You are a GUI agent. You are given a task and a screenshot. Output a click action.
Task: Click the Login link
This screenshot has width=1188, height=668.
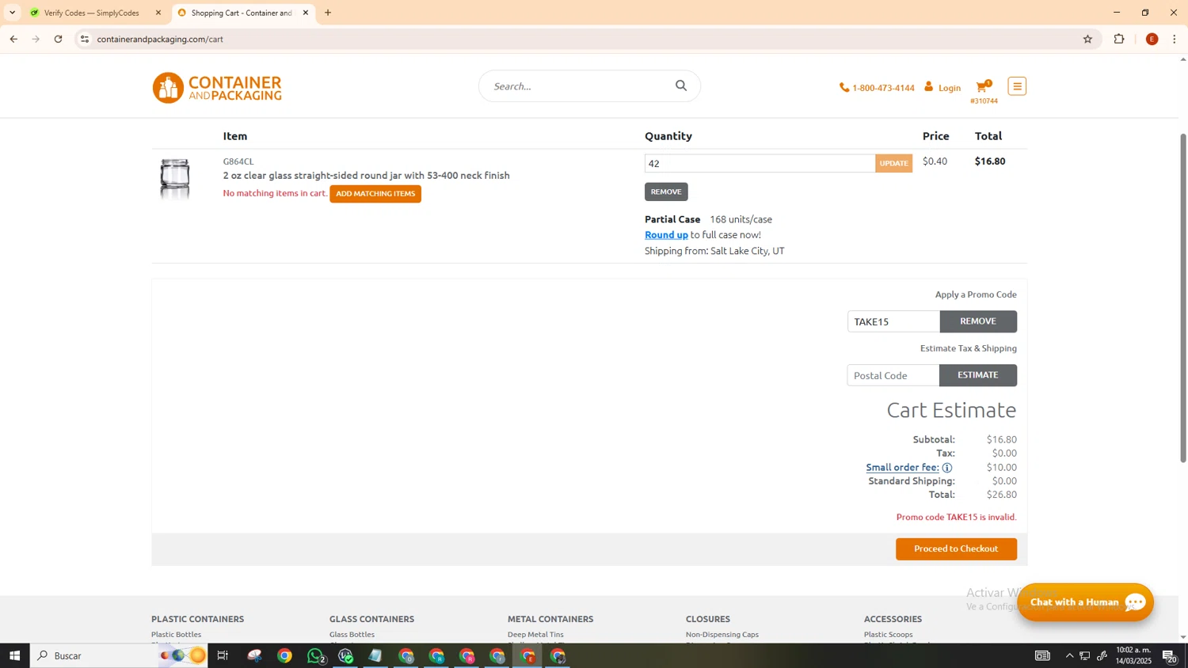point(949,88)
